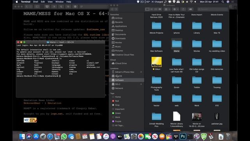The height and width of the screenshot is (141, 250).
Task: Select the pakistan.jpg thumbnail
Action: (217, 116)
